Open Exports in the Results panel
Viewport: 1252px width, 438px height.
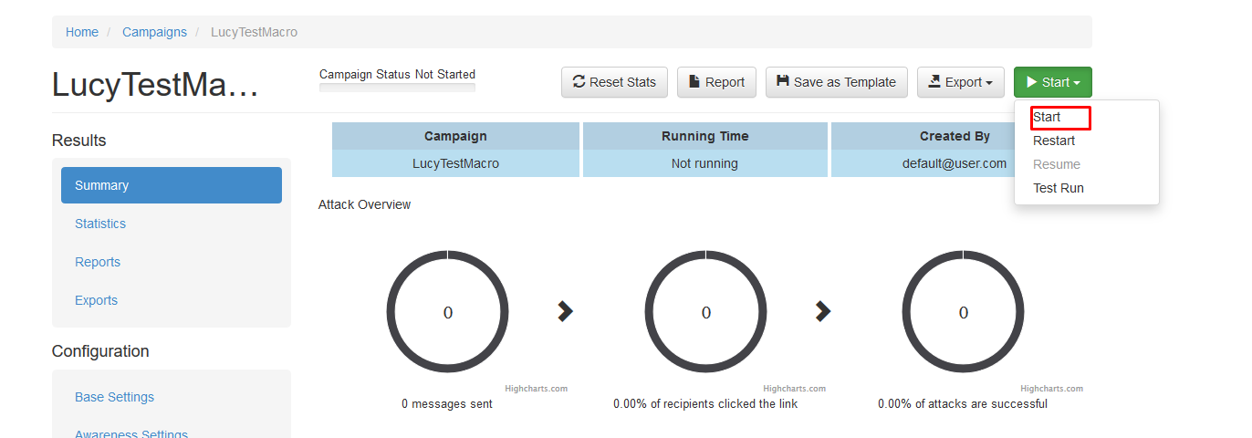click(x=96, y=300)
